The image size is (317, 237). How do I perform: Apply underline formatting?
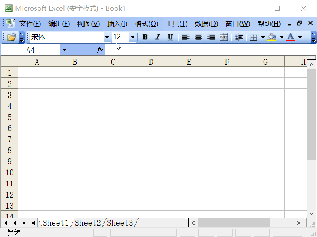pyautogui.click(x=170, y=37)
